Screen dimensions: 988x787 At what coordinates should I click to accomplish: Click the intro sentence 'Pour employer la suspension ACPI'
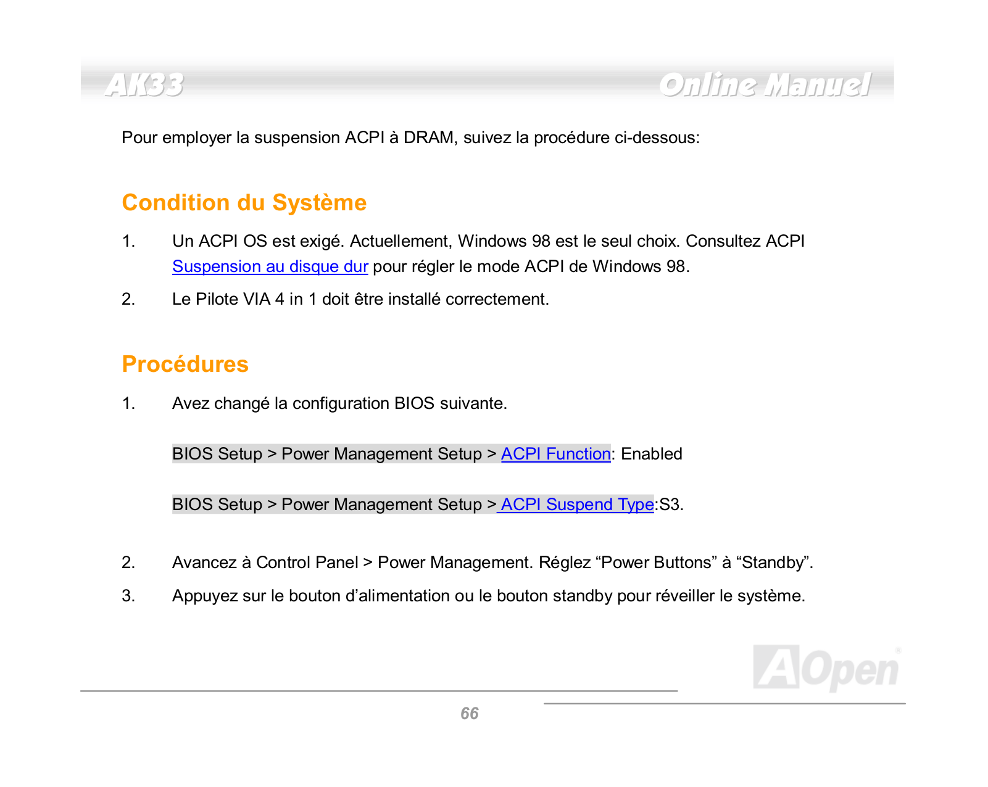(411, 138)
